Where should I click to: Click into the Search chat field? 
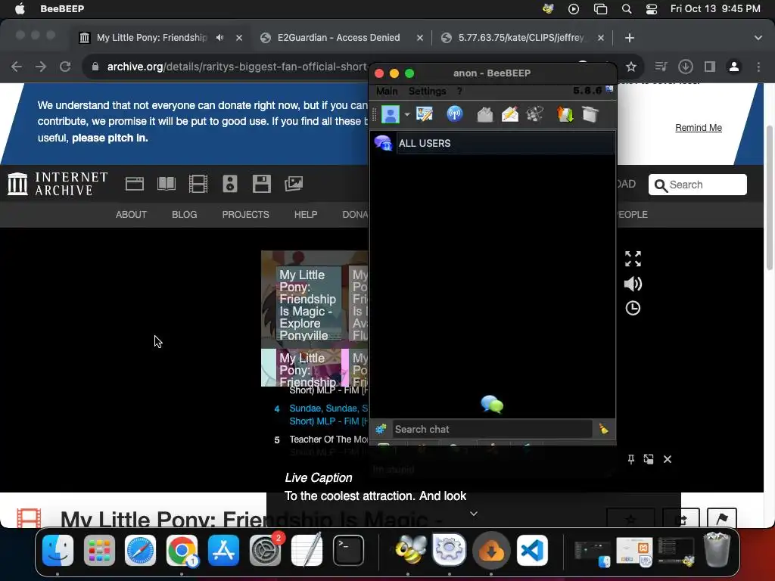[492, 429]
